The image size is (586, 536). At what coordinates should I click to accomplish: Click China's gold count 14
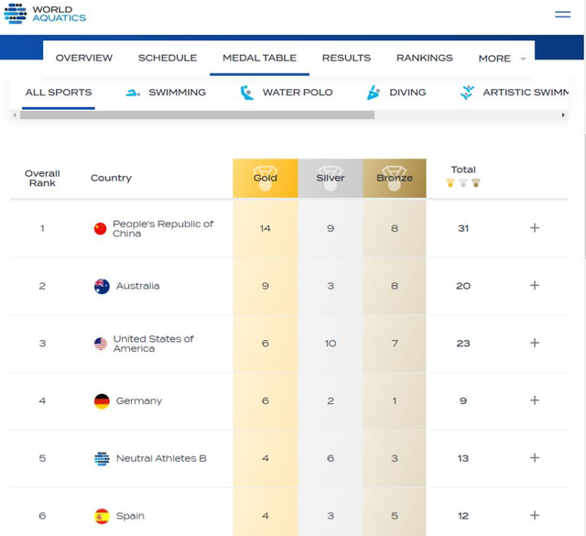coord(266,228)
